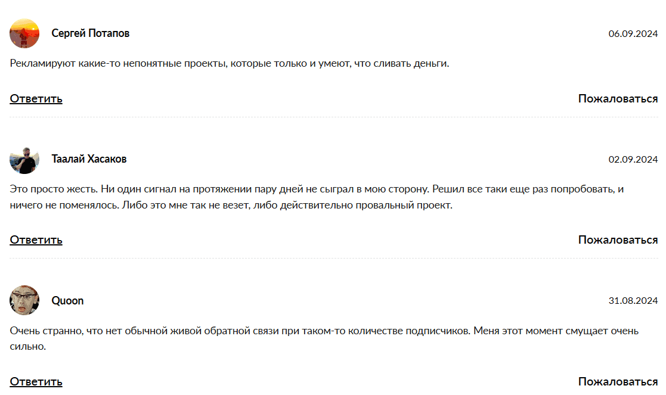Screen dimensions: 666x395
Task: Reply to Сергей Потапов's comment via Ответить
Action: (36, 99)
